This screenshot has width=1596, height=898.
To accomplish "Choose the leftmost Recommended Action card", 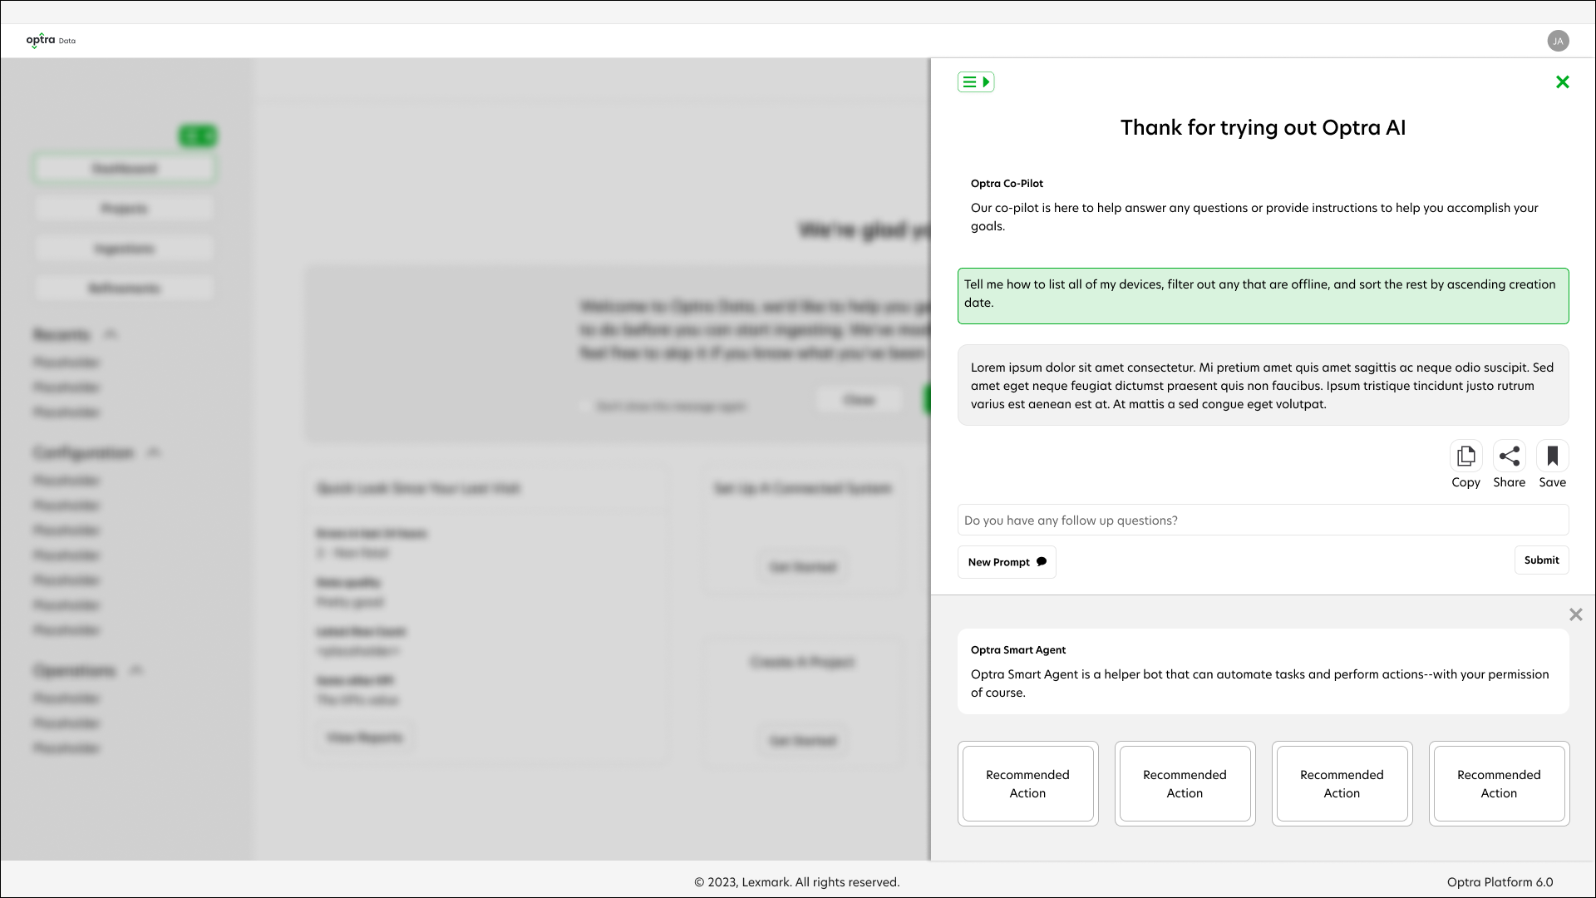I will point(1027,783).
